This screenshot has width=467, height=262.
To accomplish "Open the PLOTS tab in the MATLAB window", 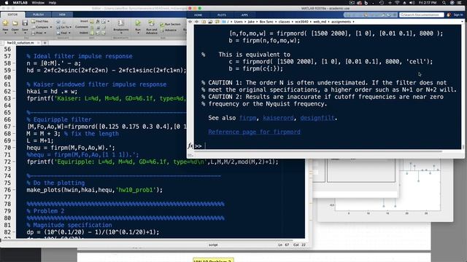I will tap(222, 15).
